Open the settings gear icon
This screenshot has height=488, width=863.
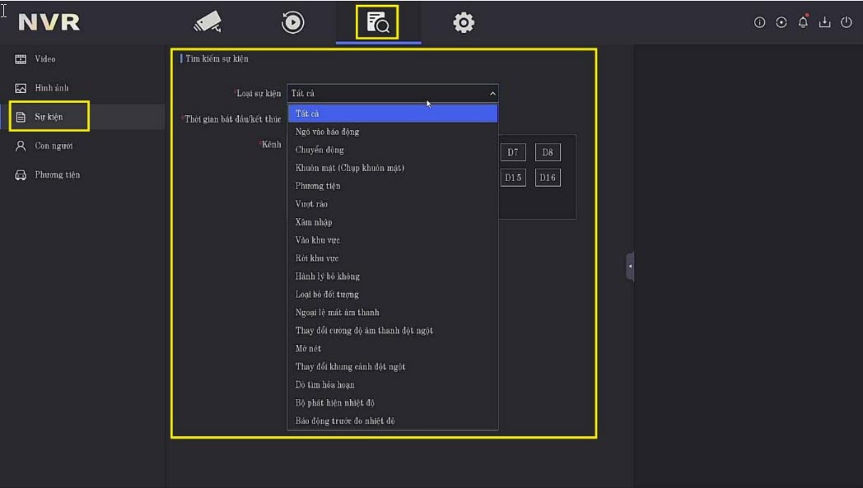[x=464, y=22]
